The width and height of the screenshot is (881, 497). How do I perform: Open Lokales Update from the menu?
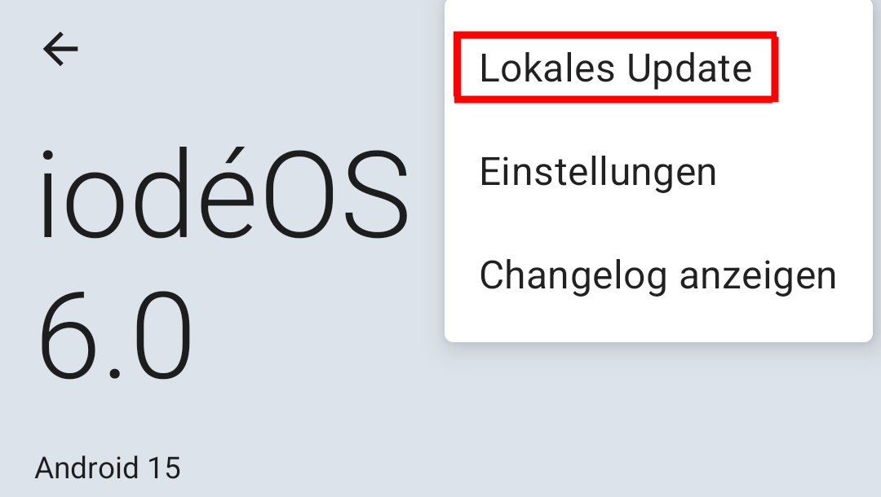615,68
